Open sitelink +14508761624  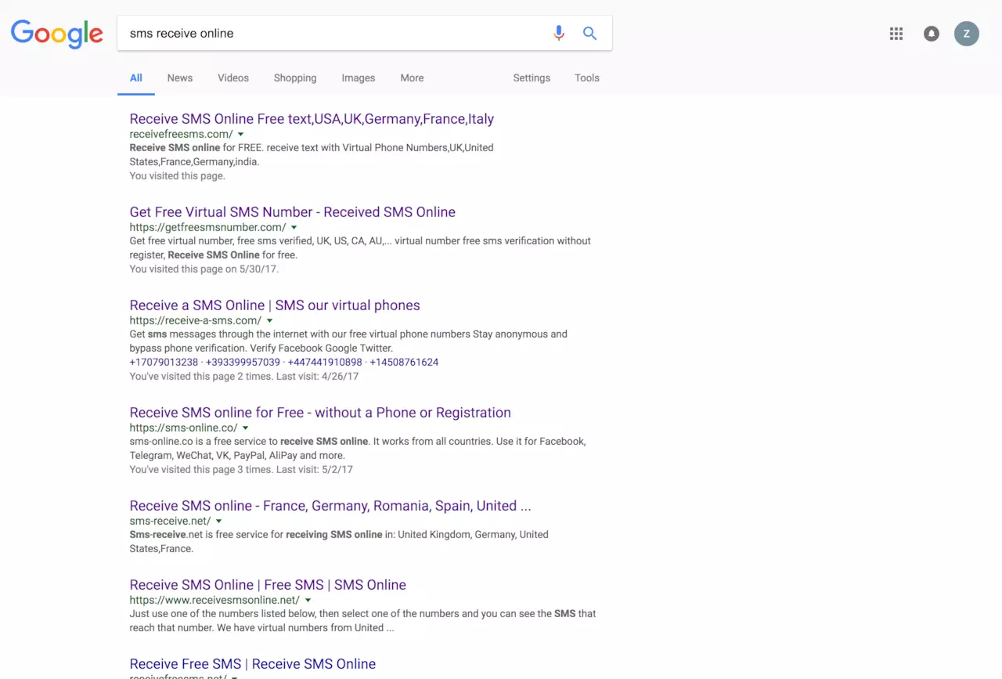pyautogui.click(x=404, y=363)
